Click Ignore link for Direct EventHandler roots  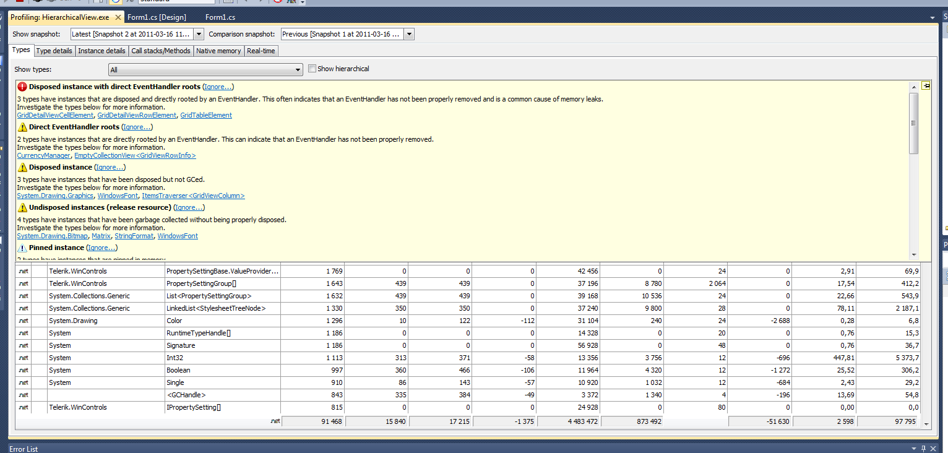(x=137, y=127)
